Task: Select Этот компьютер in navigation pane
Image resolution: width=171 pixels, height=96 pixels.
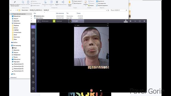Action: point(17,46)
